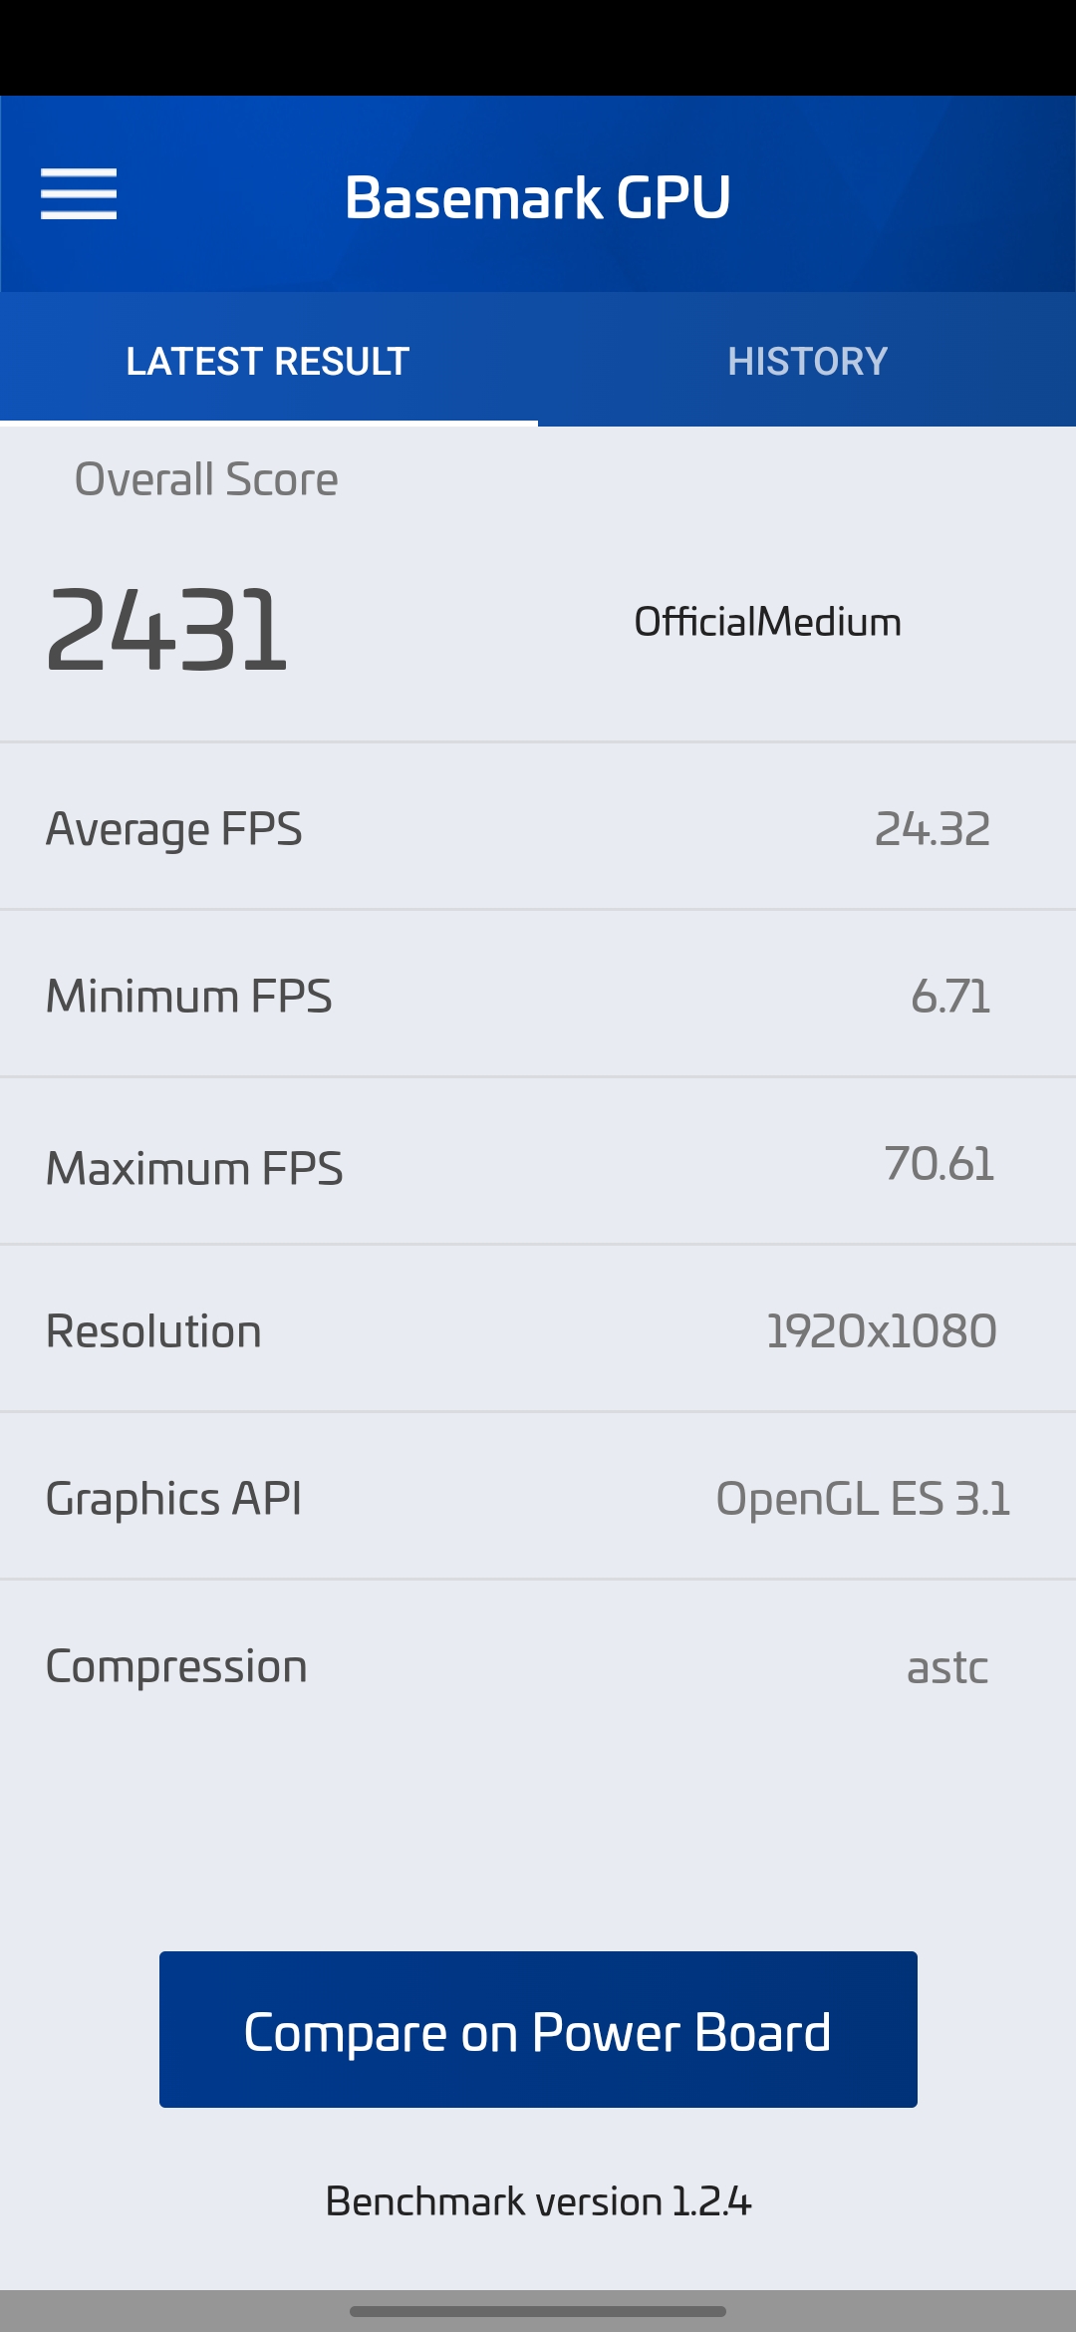Image resolution: width=1076 pixels, height=2332 pixels.
Task: Tap the Overall Score label
Action: (206, 479)
